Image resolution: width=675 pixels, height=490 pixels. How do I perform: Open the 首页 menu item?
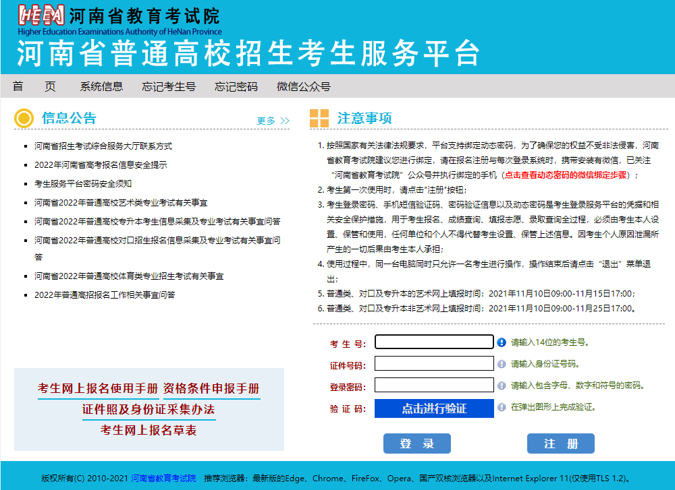(x=34, y=86)
